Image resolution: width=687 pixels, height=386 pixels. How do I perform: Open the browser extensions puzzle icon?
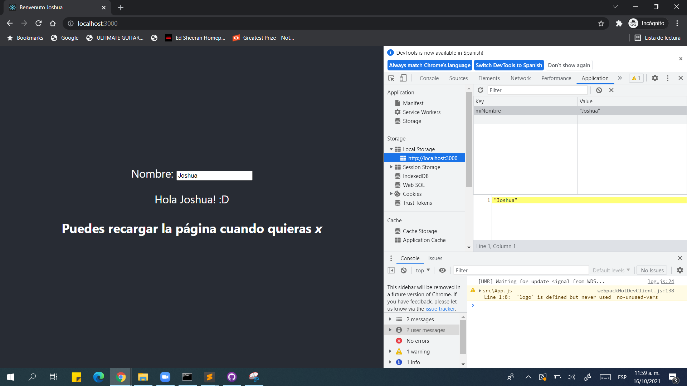619,23
